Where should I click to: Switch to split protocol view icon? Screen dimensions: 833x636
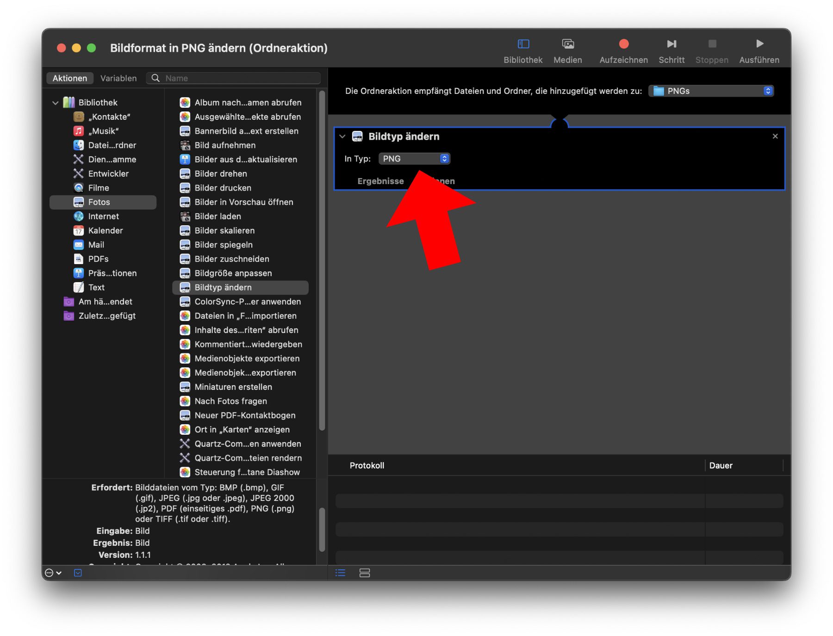coord(365,573)
